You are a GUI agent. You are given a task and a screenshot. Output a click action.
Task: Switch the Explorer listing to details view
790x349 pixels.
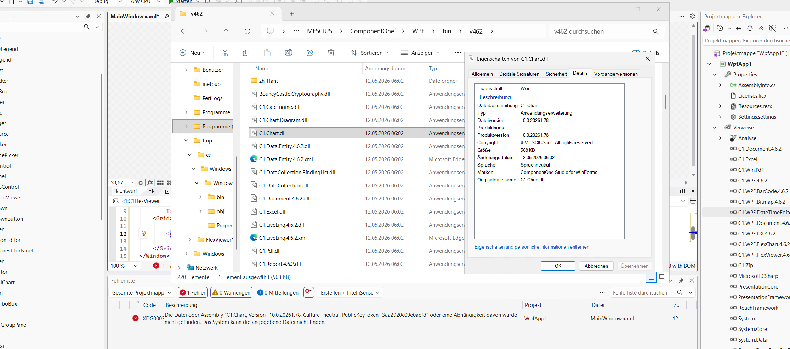[x=651, y=277]
